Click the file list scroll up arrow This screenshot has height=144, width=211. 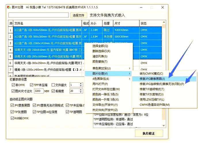tap(164, 22)
